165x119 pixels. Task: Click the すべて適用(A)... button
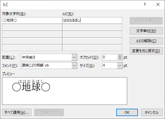17,113
